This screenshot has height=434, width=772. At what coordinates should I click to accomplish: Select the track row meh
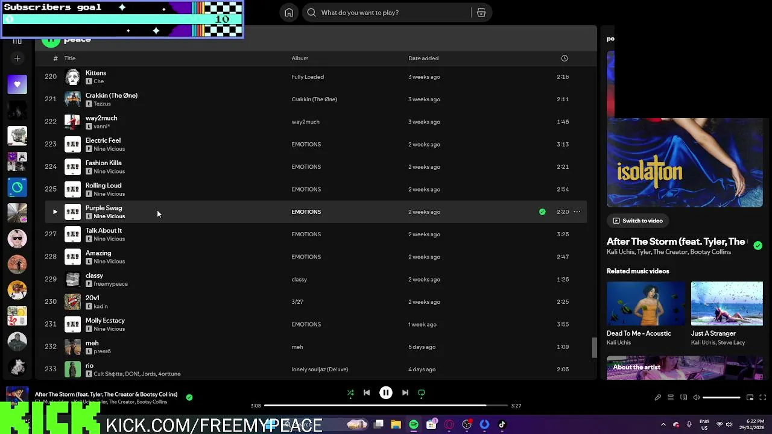316,347
